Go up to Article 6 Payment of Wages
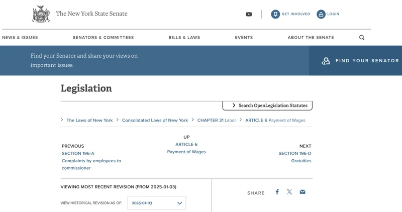 (186, 148)
